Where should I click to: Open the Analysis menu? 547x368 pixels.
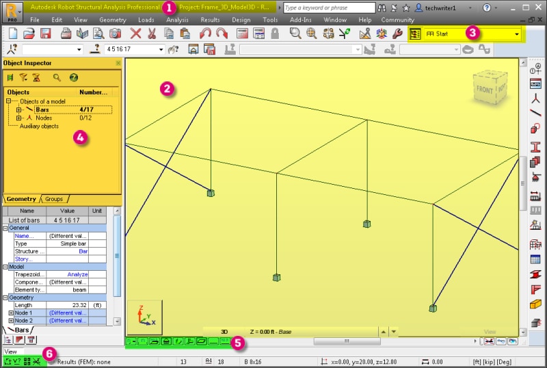[177, 20]
